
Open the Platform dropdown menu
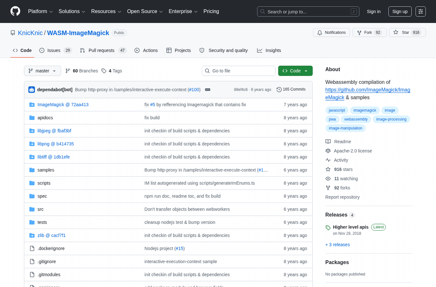click(x=40, y=12)
